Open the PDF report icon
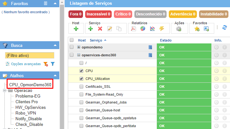The image size is (230, 129). (x=133, y=29)
